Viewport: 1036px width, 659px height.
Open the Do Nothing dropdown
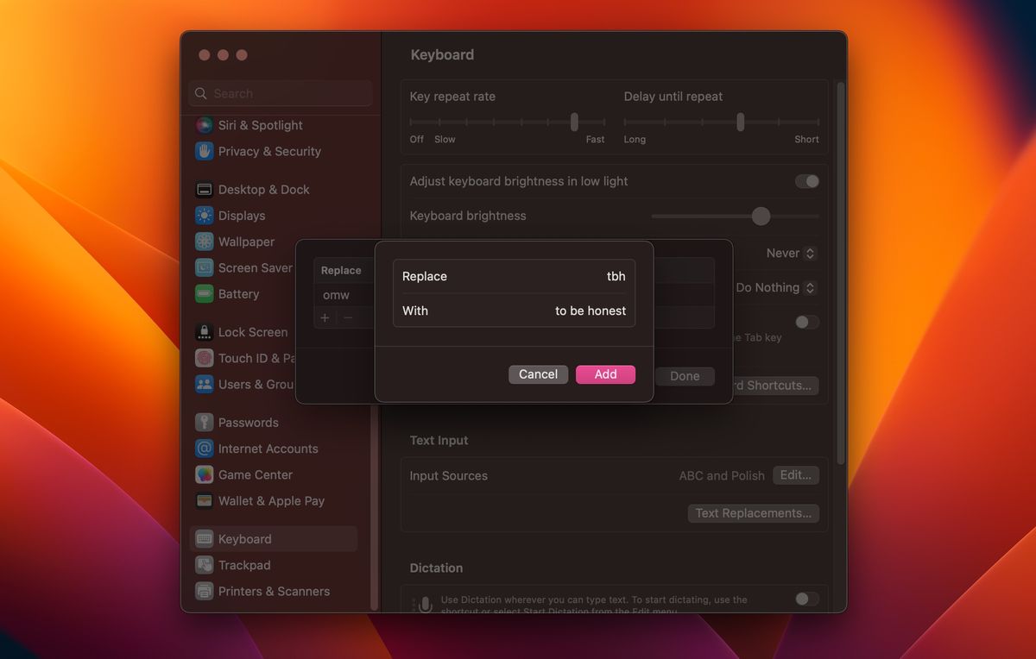773,287
